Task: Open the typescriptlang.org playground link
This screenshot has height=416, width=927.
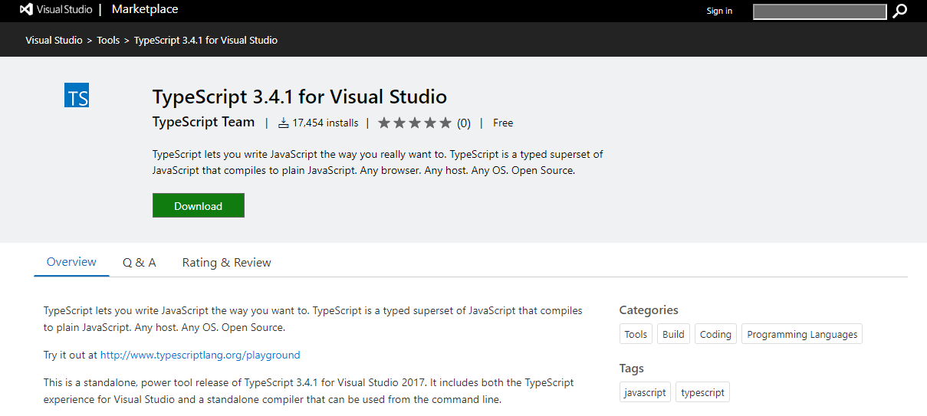Action: (200, 355)
